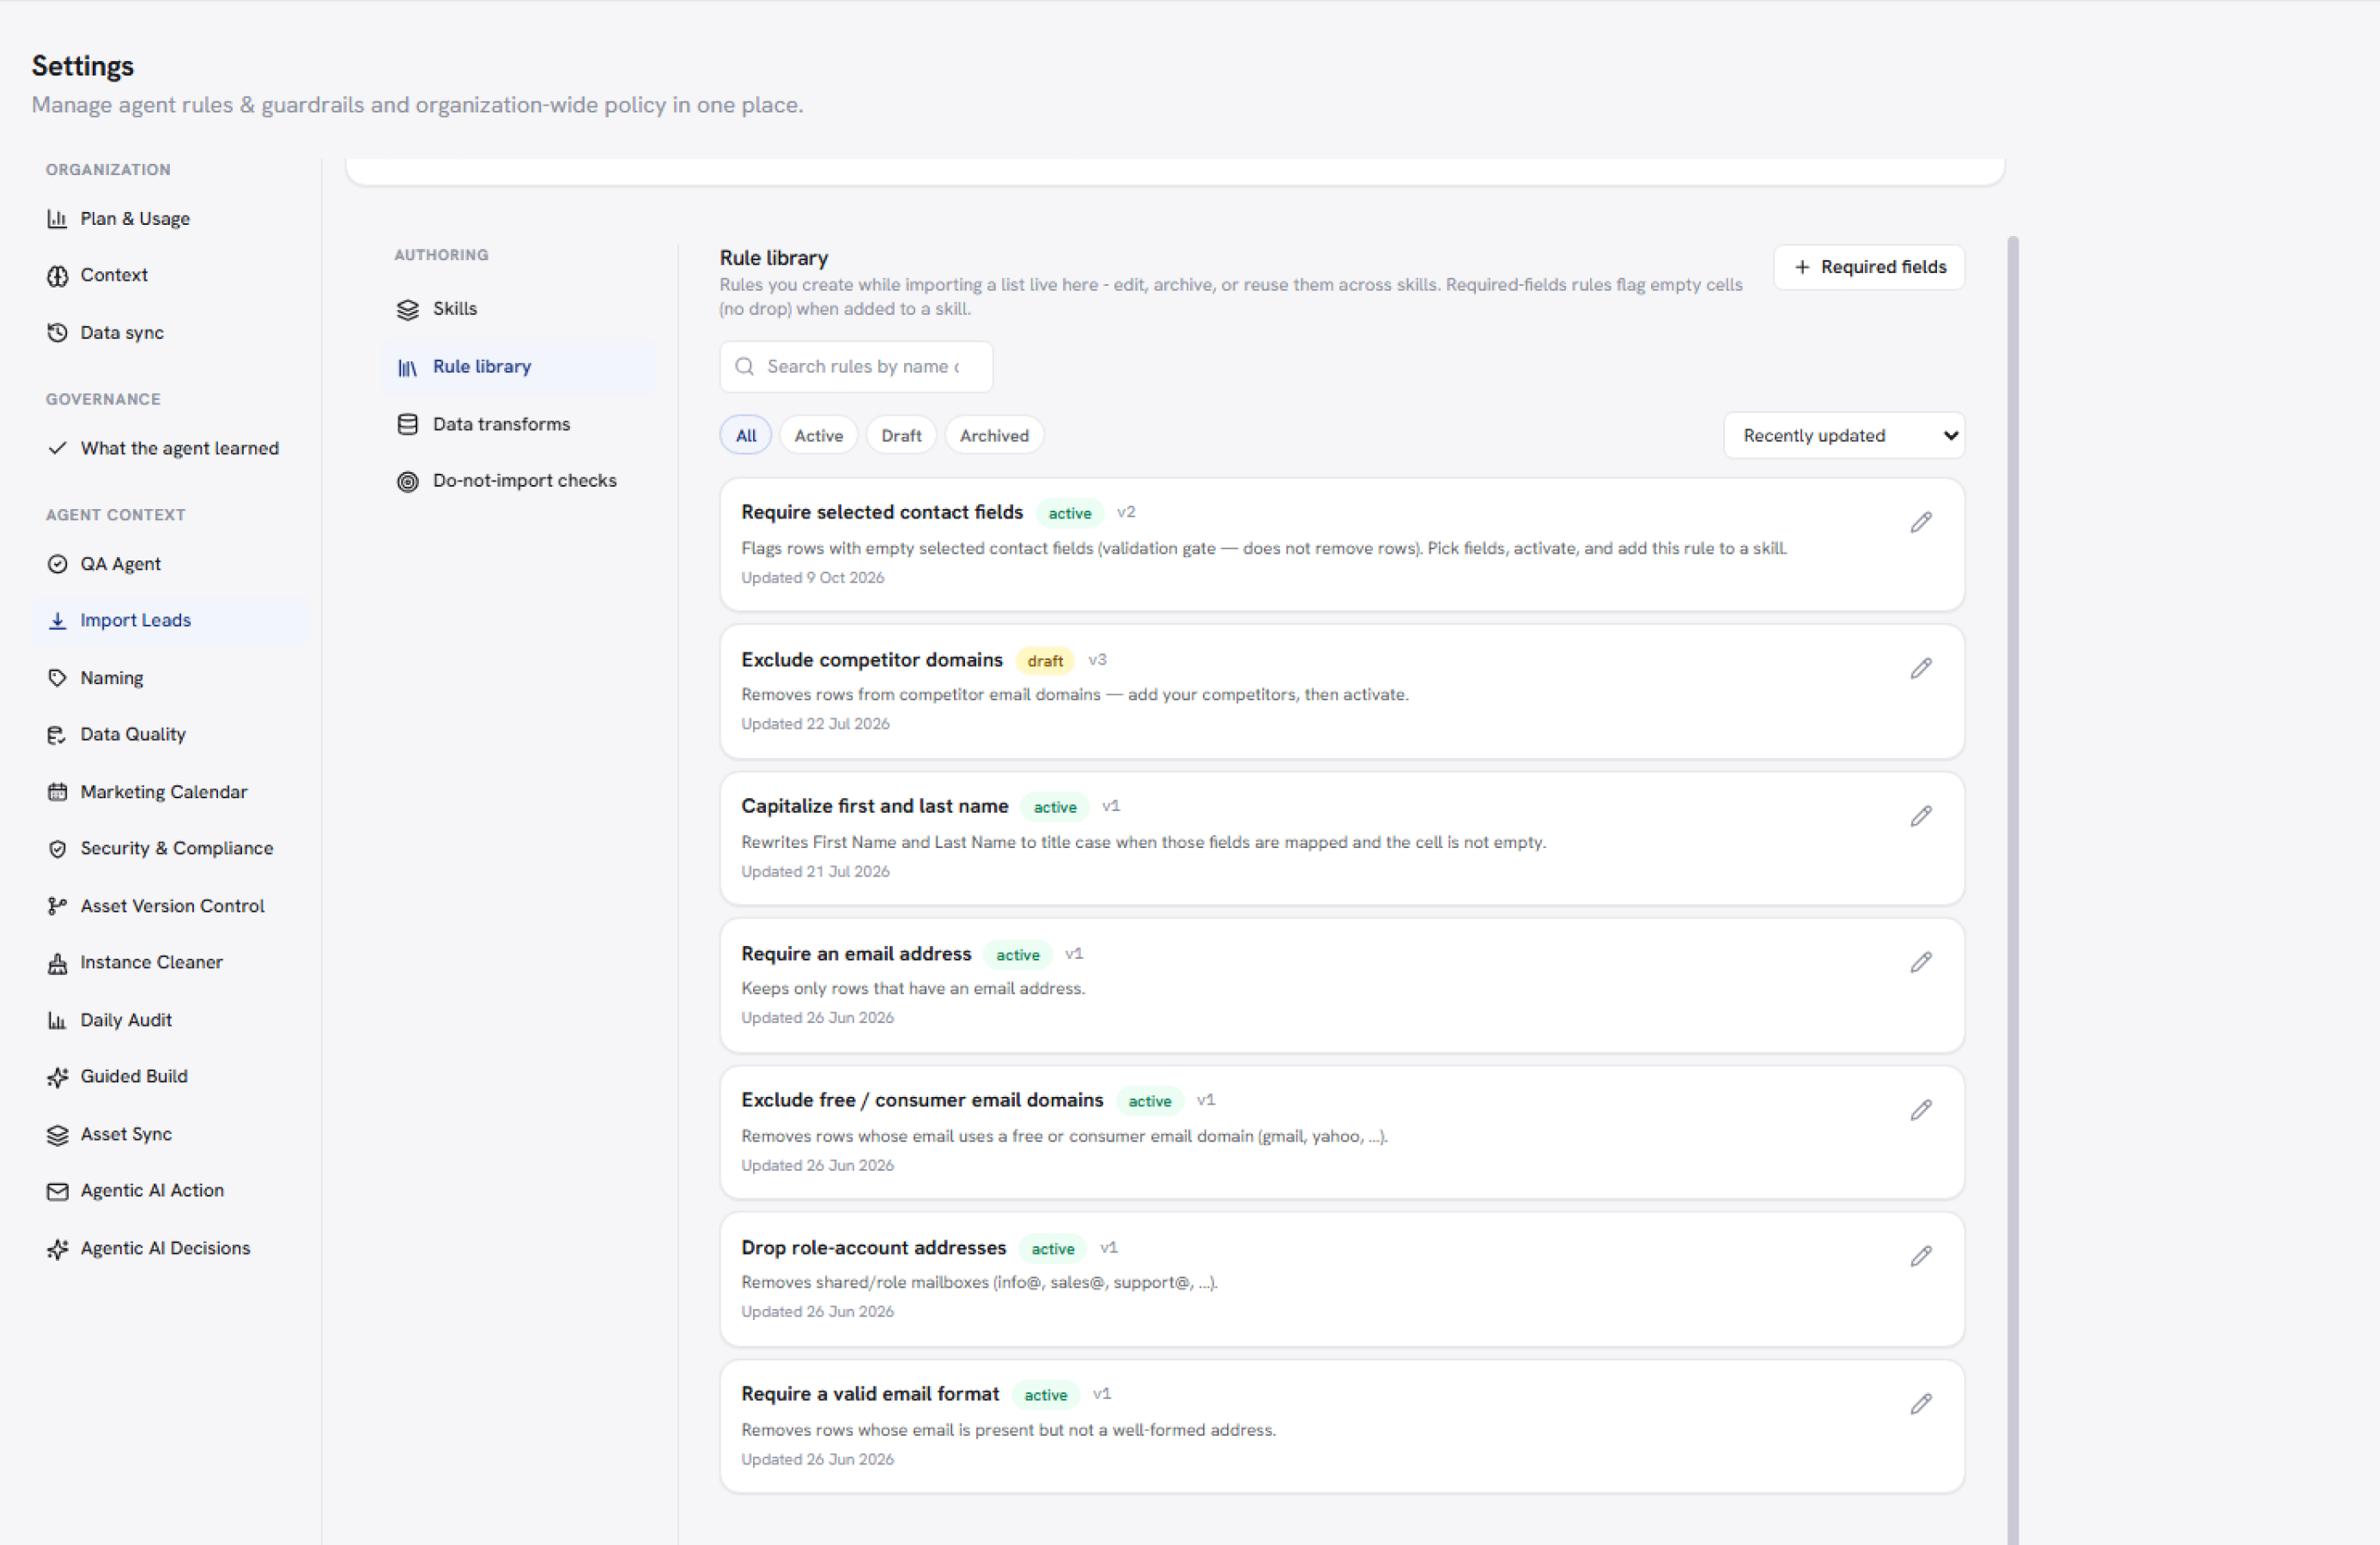Edit Capitalize first and last name rule
The width and height of the screenshot is (2380, 1545).
(x=1920, y=816)
